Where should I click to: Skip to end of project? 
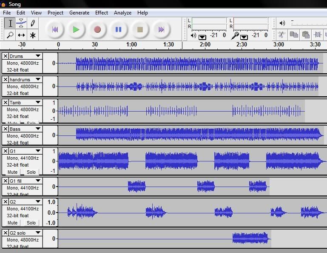click(x=161, y=29)
